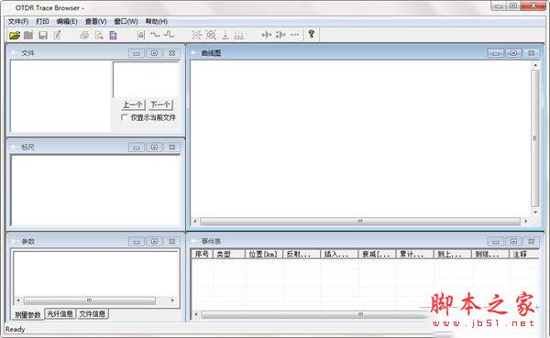Minimize the OTDR Trace Browser window
Viewport: 550px width, 338px height.
point(499,6)
